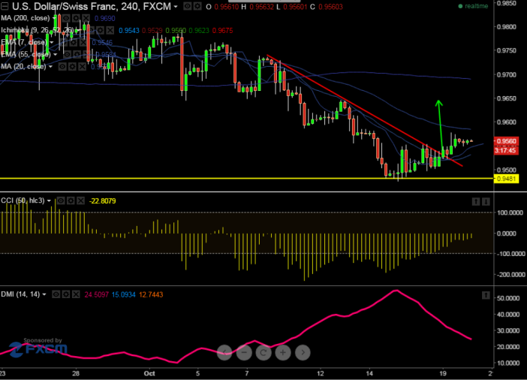Select the U.S. Dollar/Swiss Franc, 240, FXCM title
The height and width of the screenshot is (380, 527).
92,7
